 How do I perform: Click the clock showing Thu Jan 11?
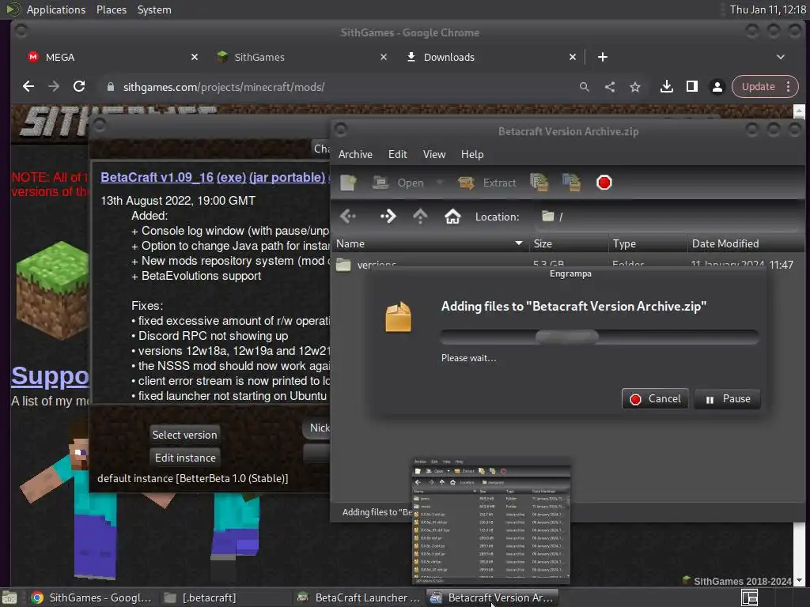[767, 9]
